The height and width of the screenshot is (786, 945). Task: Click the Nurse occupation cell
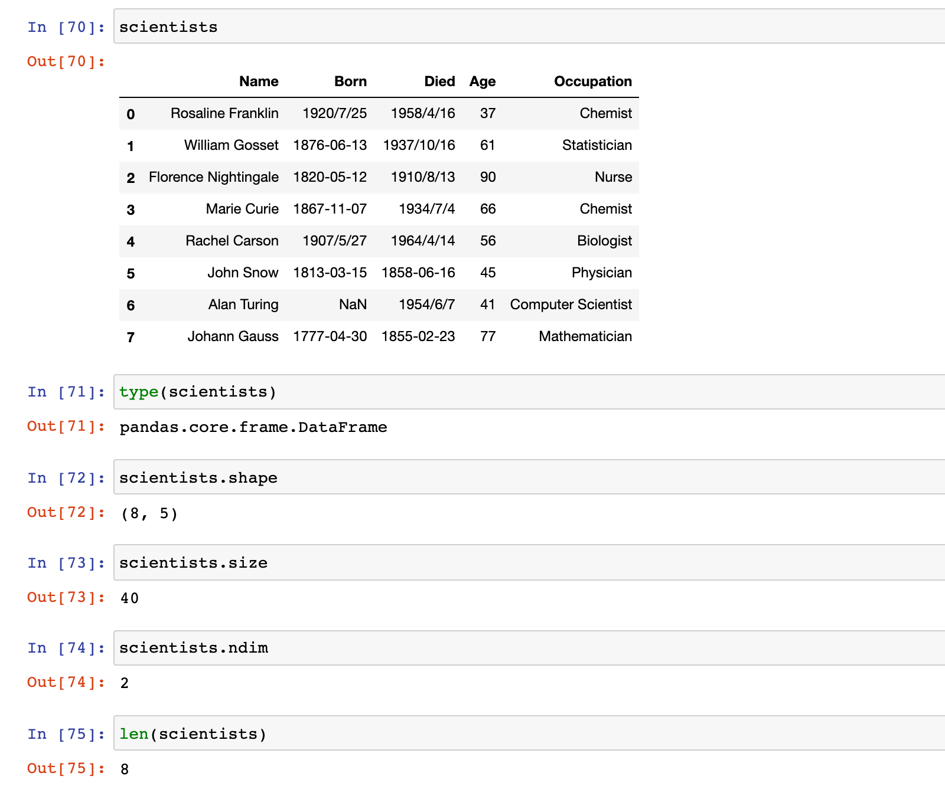tap(613, 177)
